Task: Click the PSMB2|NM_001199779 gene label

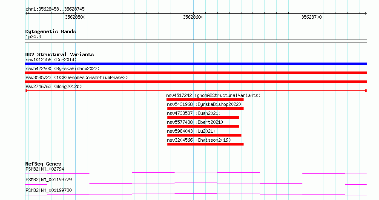Action: 49,180
